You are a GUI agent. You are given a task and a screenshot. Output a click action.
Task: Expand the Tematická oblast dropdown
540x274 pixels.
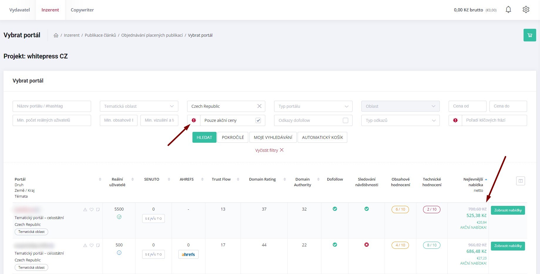coord(139,106)
